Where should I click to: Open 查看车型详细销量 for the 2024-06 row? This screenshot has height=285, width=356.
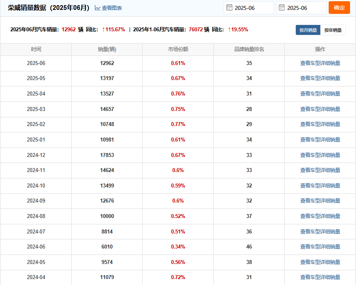point(320,247)
